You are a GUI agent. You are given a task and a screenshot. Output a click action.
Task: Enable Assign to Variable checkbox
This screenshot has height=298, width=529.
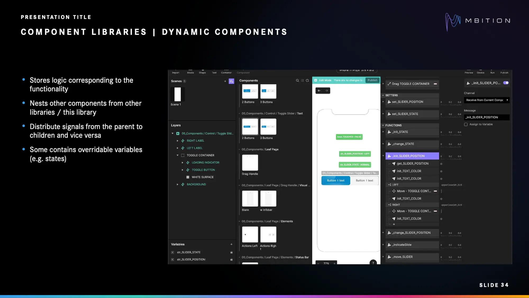point(466,124)
